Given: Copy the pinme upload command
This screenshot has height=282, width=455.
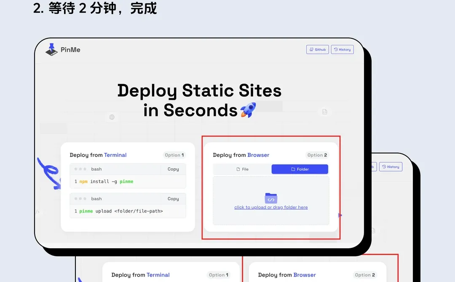Looking at the screenshot, I should coord(173,199).
